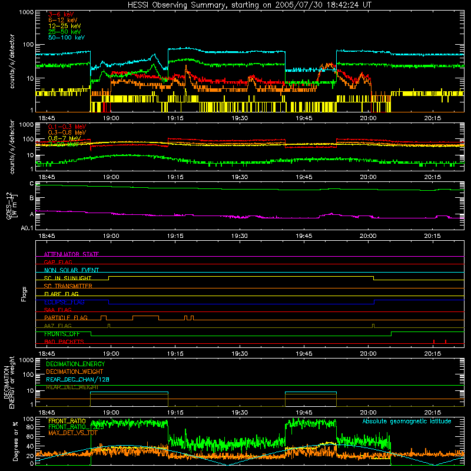Click the HESSI Observing Summary title text

(x=250, y=5)
